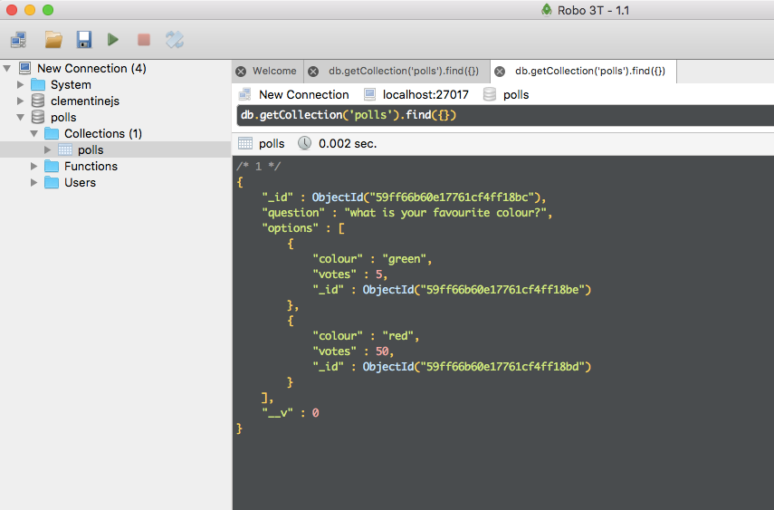This screenshot has width=774, height=510.
Task: Click the 0.002 sec. execution time
Action: tap(348, 143)
